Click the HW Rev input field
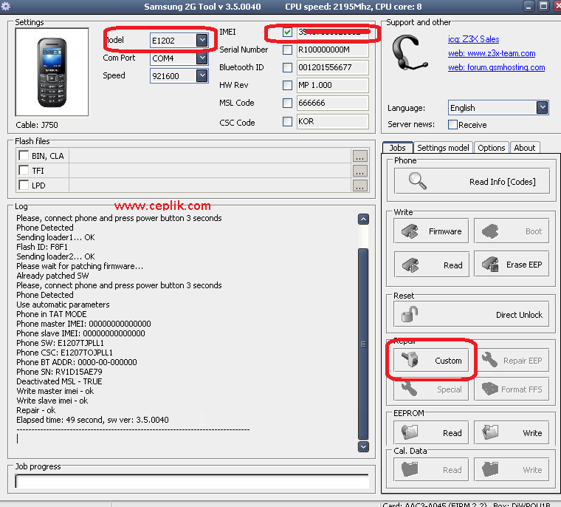This screenshot has width=561, height=507. point(332,85)
